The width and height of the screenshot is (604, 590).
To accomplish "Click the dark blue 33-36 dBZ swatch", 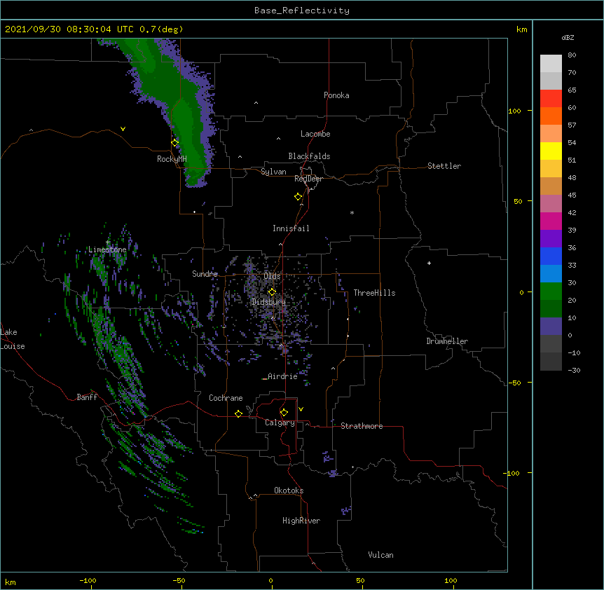I will pyautogui.click(x=551, y=256).
